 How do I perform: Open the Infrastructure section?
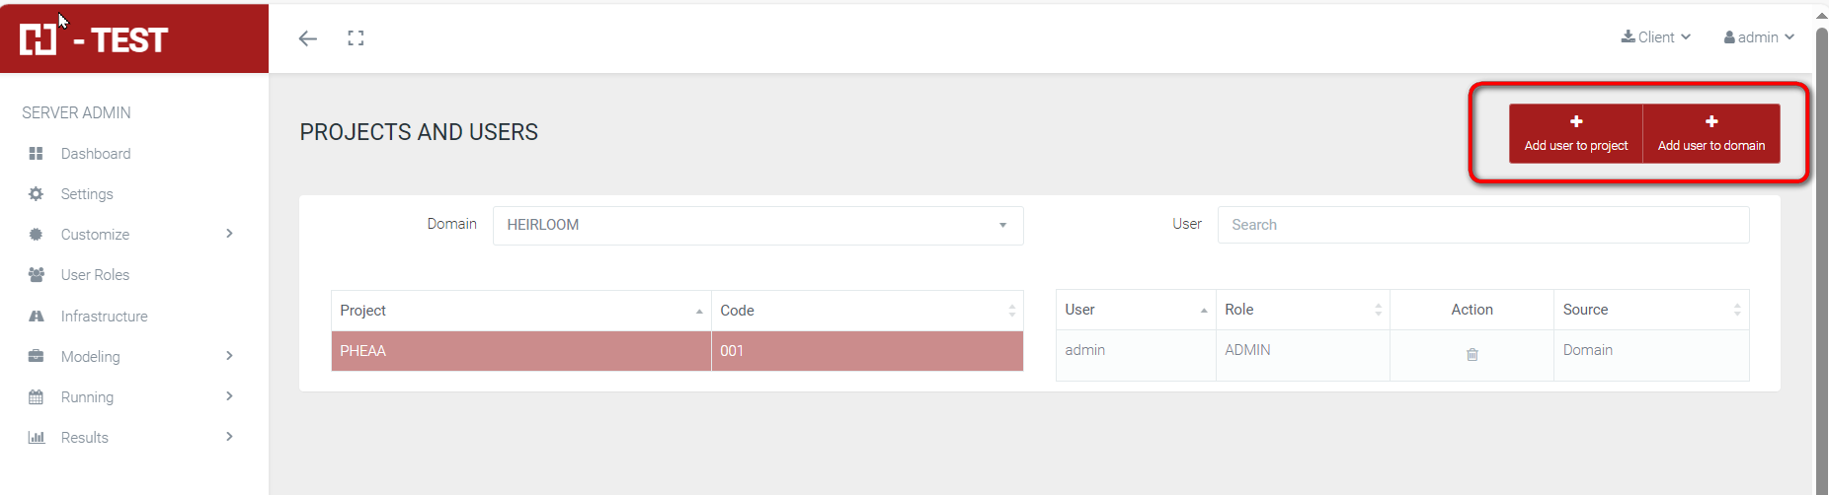click(x=104, y=317)
